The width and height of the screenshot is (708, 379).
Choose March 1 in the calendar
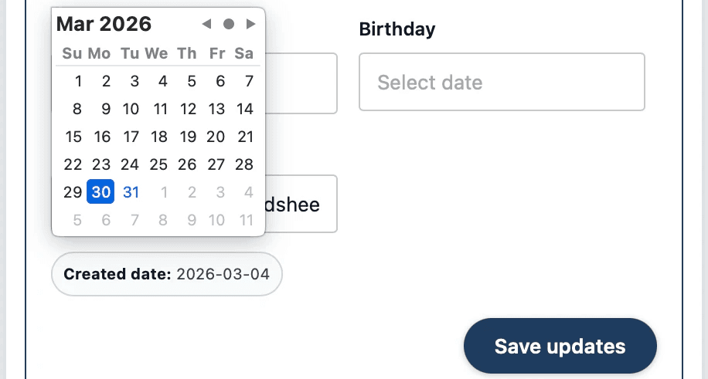click(77, 81)
